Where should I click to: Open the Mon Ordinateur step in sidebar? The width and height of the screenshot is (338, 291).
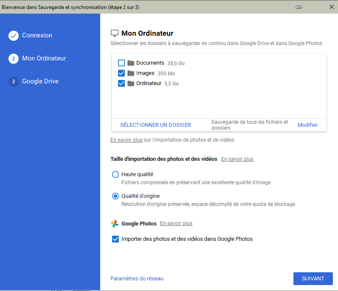[x=44, y=58]
